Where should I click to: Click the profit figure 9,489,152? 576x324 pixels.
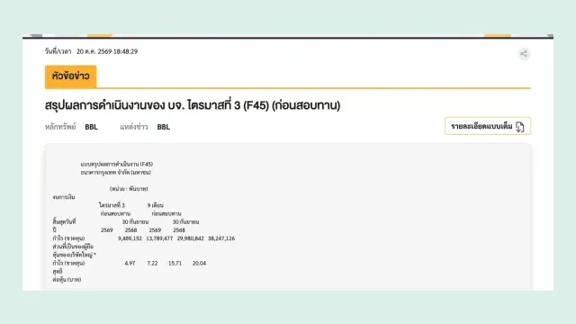(x=130, y=238)
